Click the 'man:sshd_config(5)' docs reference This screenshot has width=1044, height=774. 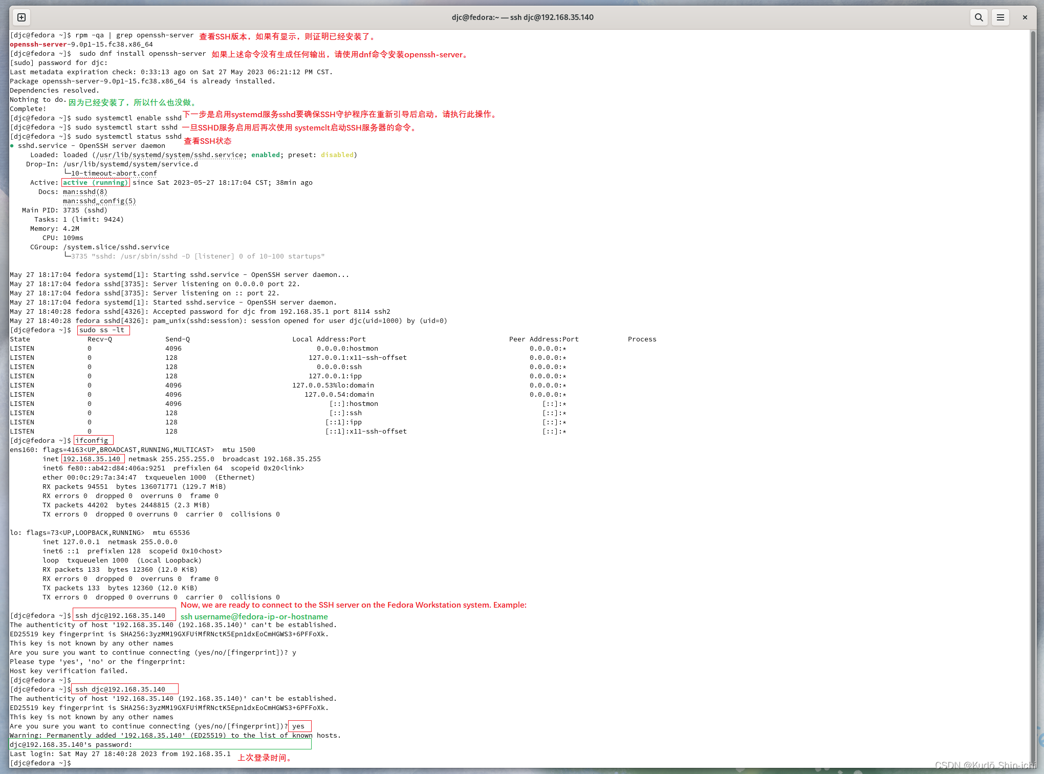click(x=99, y=201)
